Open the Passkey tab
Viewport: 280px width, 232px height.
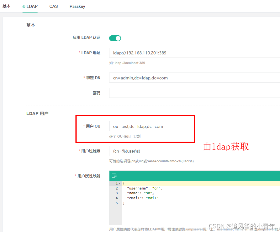77,6
